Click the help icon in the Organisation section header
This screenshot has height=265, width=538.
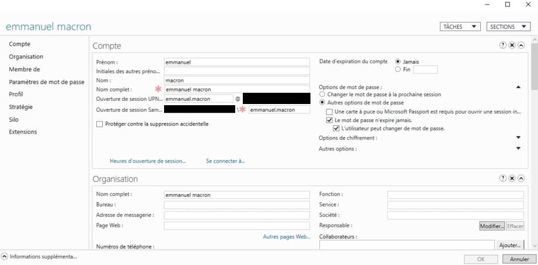pyautogui.click(x=503, y=178)
